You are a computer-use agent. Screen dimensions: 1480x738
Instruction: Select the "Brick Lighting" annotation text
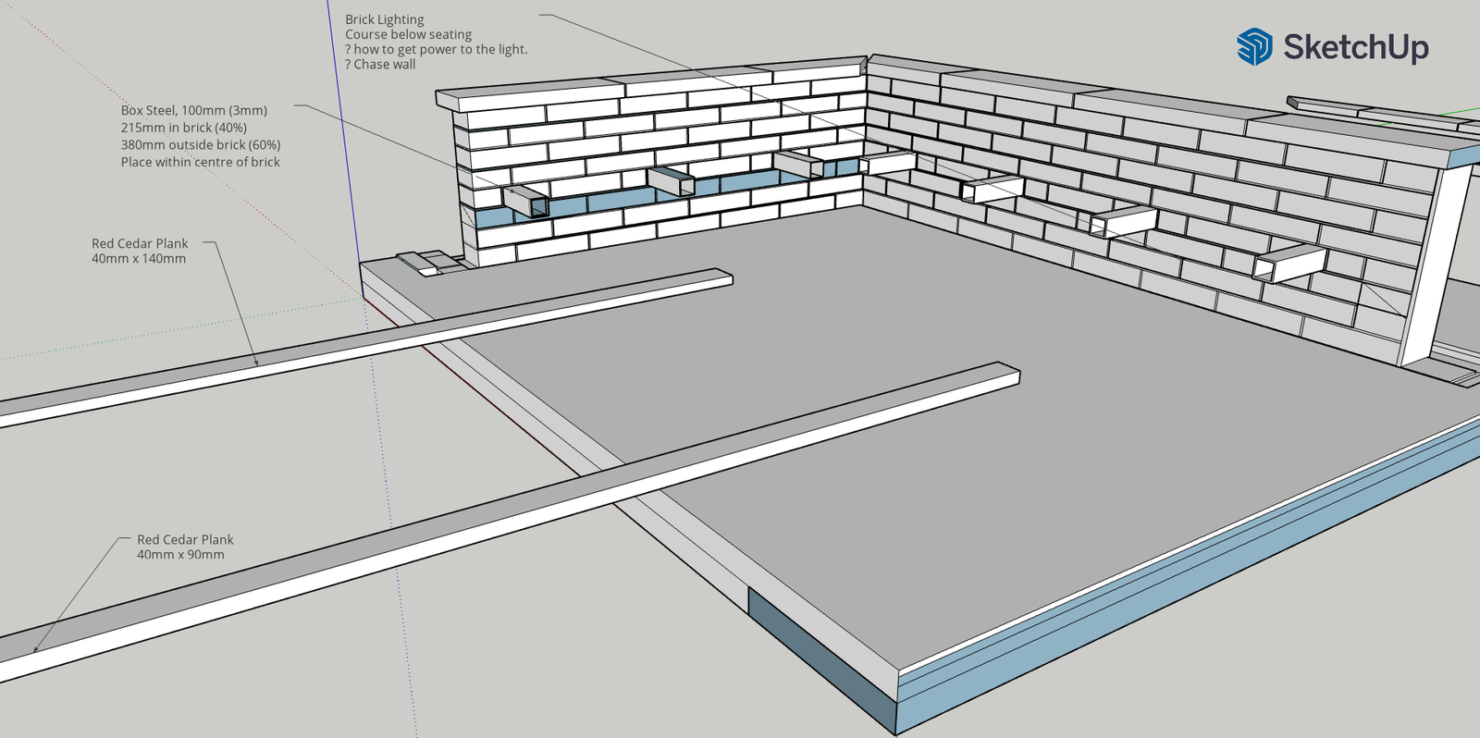pos(385,19)
